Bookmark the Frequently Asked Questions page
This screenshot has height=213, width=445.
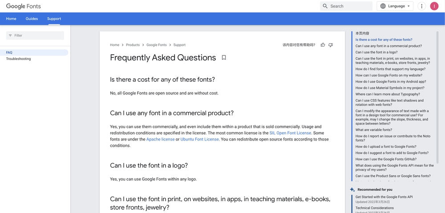pyautogui.click(x=224, y=57)
